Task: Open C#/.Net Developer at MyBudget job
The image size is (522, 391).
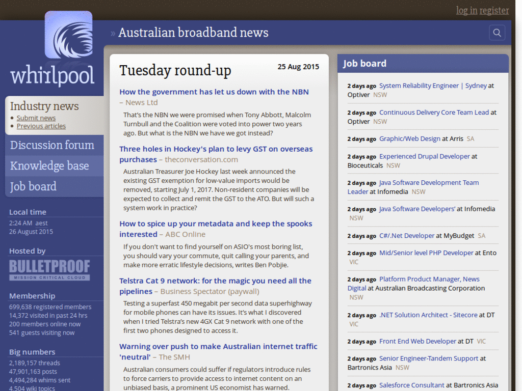Action: (406, 236)
